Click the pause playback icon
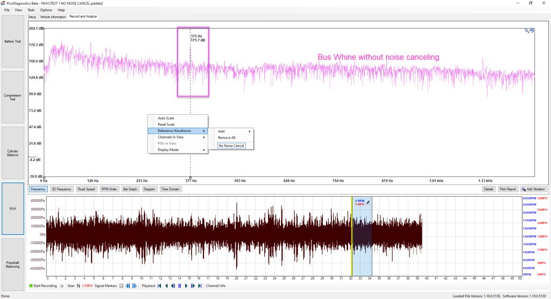Screen dimensions: 551x299 coord(180,286)
